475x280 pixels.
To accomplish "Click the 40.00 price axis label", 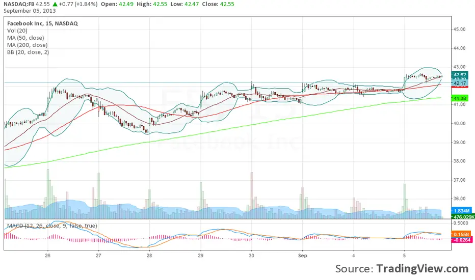I will click(459, 124).
